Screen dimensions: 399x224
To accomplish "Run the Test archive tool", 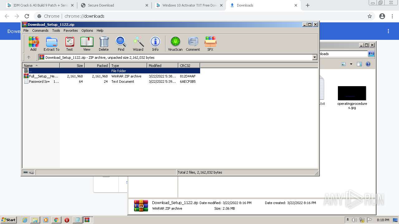I will point(70,44).
